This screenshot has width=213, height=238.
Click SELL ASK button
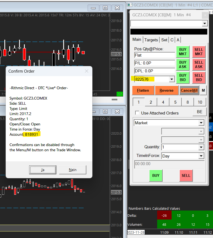coord(199,64)
